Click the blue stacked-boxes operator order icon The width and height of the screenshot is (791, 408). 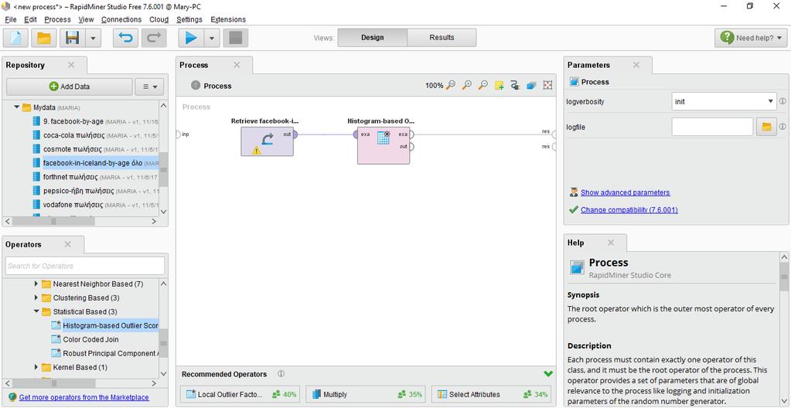531,86
